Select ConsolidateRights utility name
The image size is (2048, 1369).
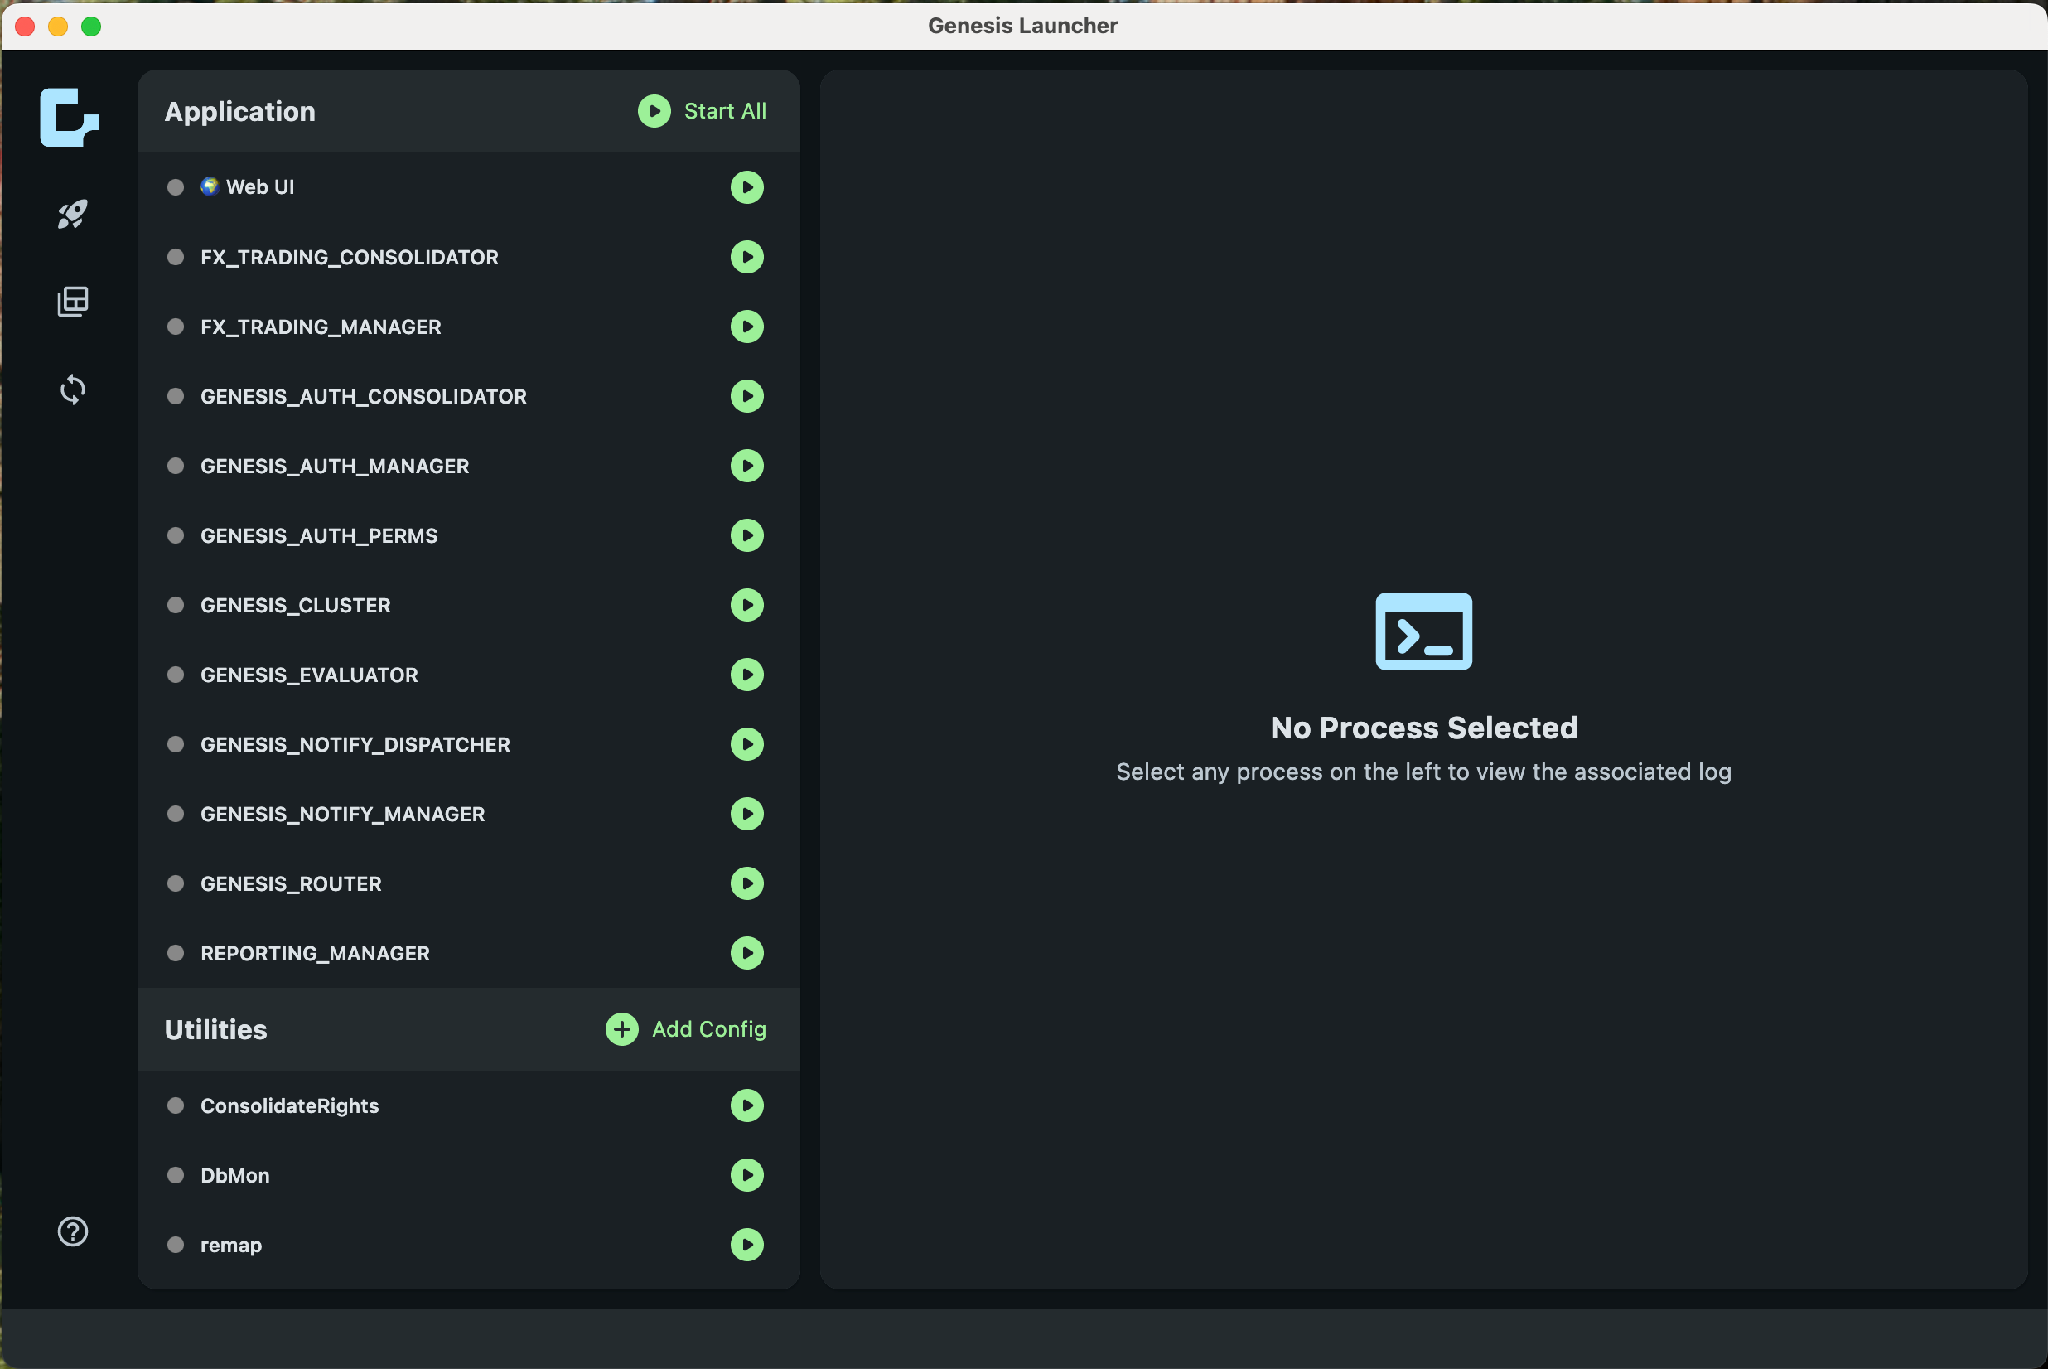point(290,1105)
